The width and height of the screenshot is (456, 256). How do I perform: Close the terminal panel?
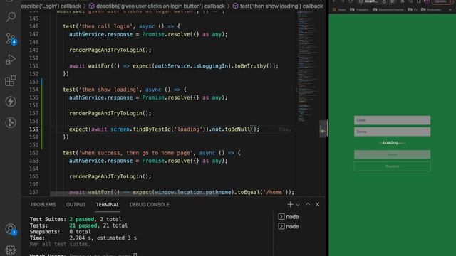point(317,204)
